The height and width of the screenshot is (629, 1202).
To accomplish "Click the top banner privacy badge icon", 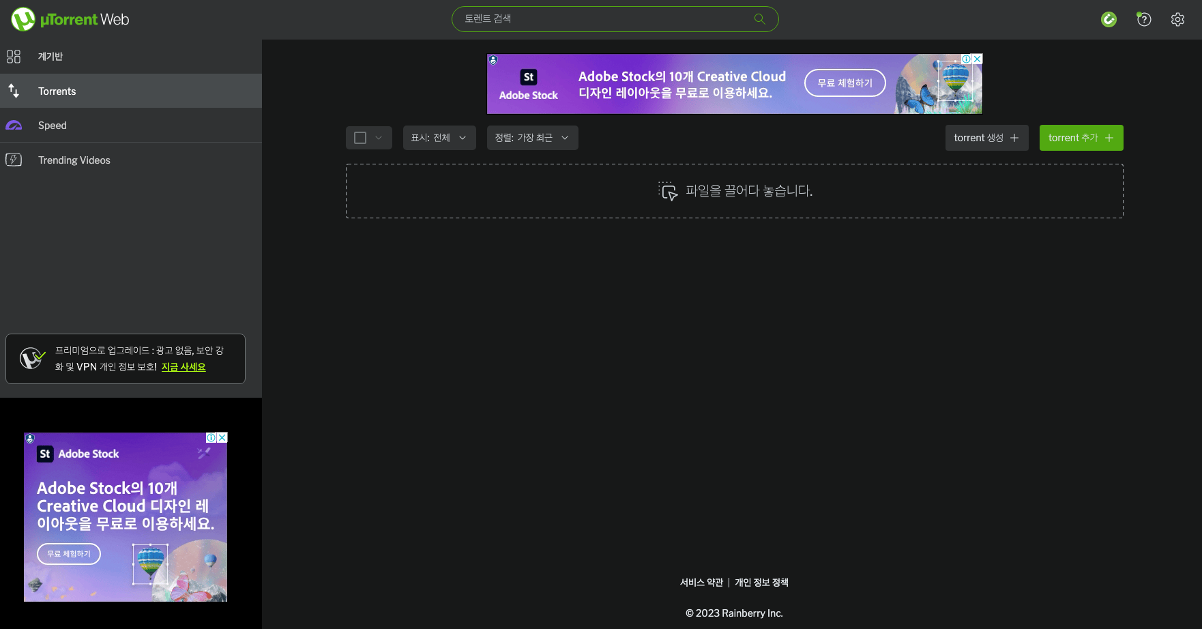I will coord(493,60).
